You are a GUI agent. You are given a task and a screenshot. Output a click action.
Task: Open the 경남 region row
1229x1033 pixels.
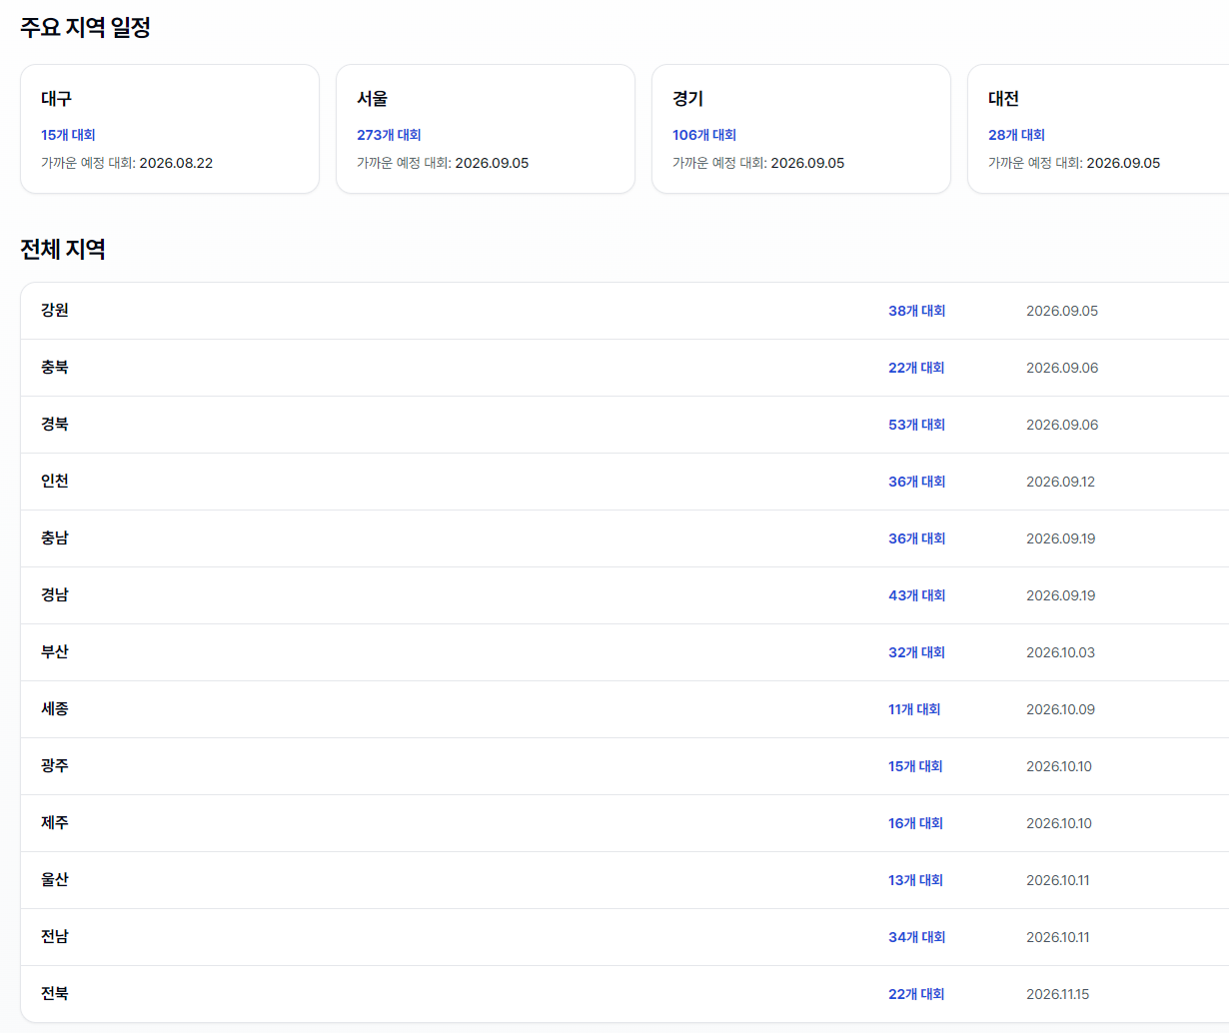(x=624, y=595)
